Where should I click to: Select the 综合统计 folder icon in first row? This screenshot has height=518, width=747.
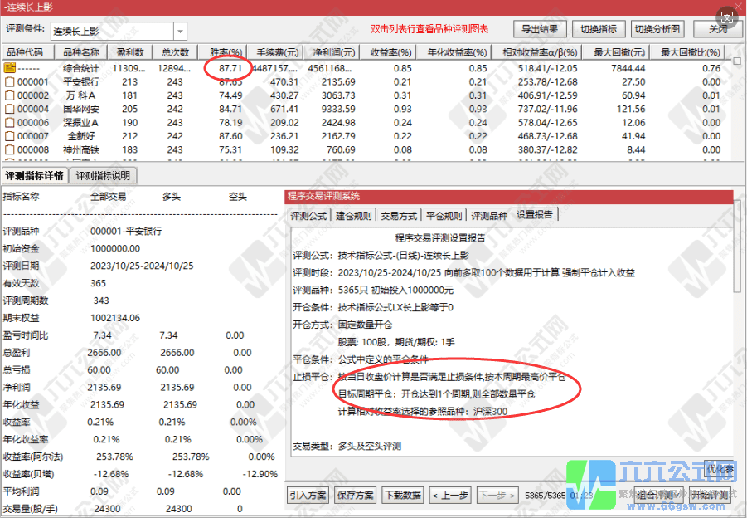[9, 68]
